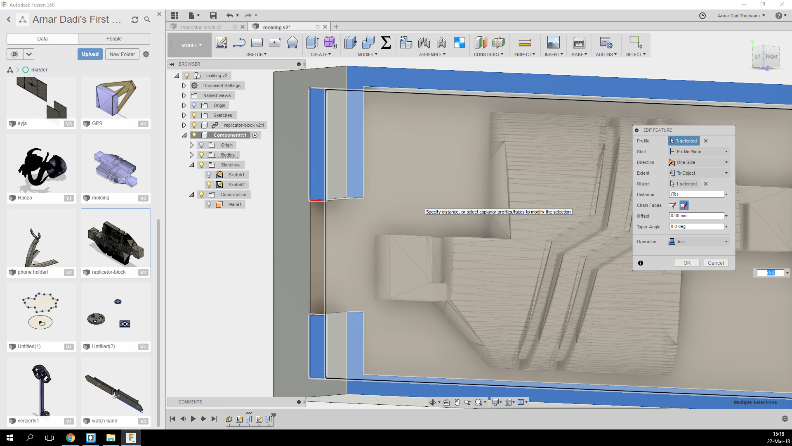
Task: Switch to replicator-block v2 tab
Action: (201, 27)
